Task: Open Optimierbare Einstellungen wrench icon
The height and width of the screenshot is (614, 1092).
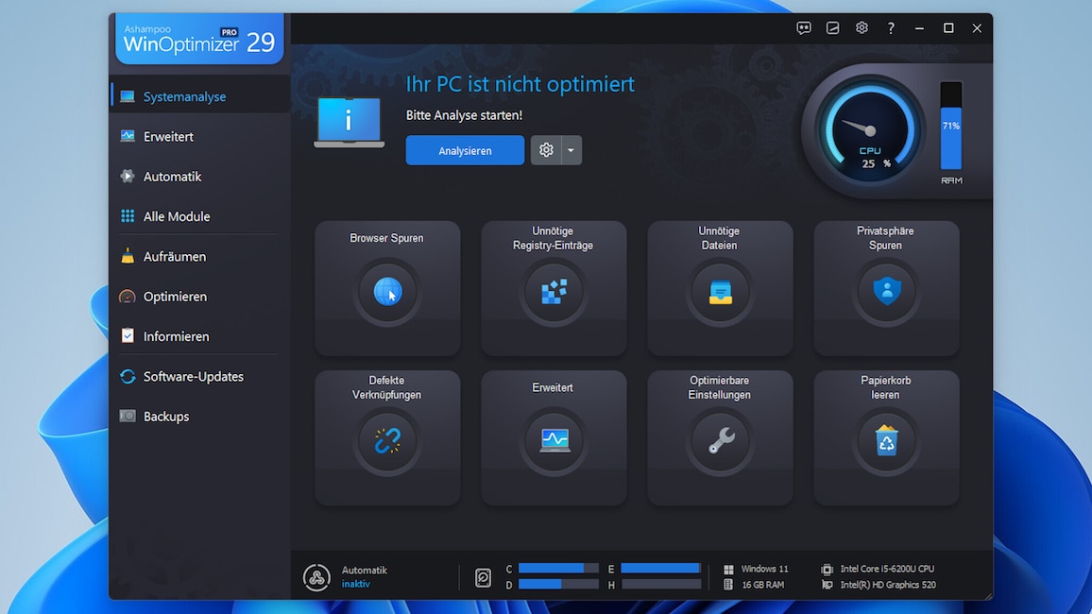Action: [720, 440]
